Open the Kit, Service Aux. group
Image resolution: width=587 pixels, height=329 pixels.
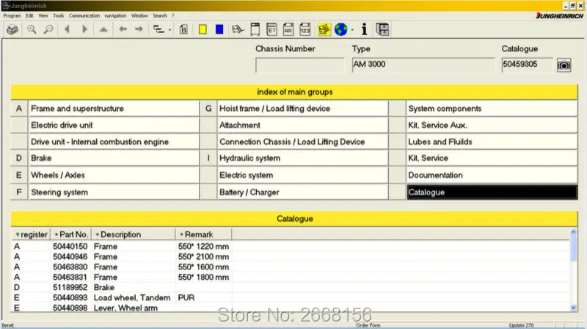[492, 125]
